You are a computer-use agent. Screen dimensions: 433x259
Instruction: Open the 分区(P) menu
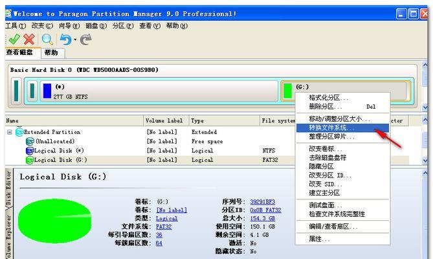pyautogui.click(x=123, y=26)
